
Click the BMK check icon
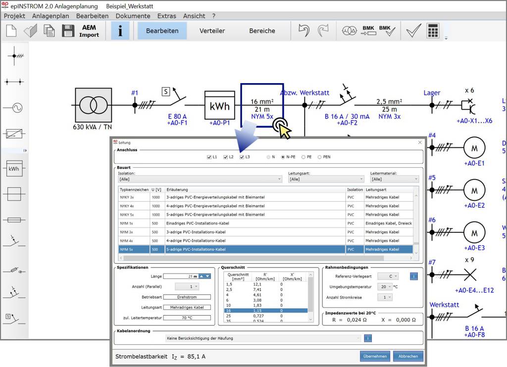387,30
